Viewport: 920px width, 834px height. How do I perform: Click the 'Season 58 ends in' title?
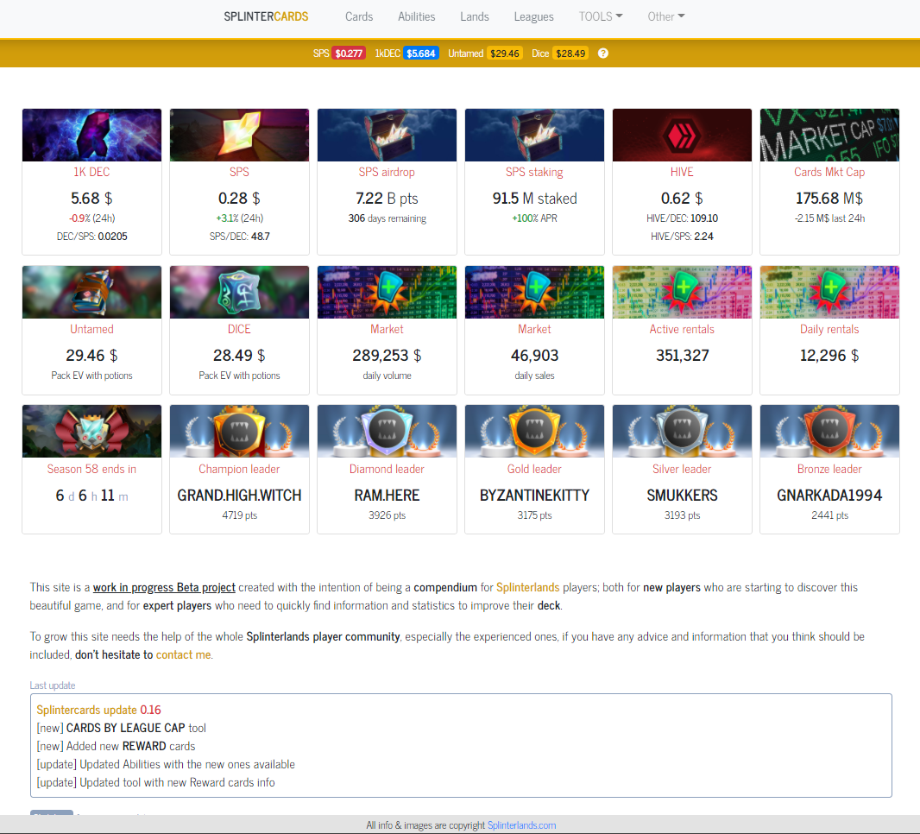point(91,469)
